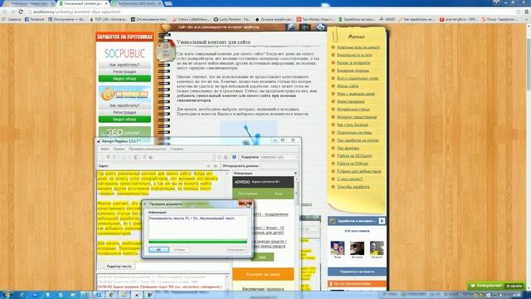Open the blue help icon in the Advego toolbar
Image resolution: width=531 pixels, height=299 pixels.
click(x=234, y=157)
